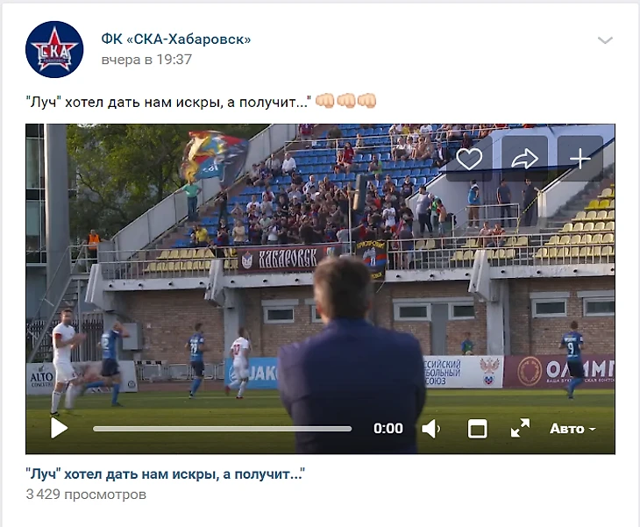Image resolution: width=640 pixels, height=527 pixels.
Task: Like the video with the heart icon
Action: click(x=469, y=159)
